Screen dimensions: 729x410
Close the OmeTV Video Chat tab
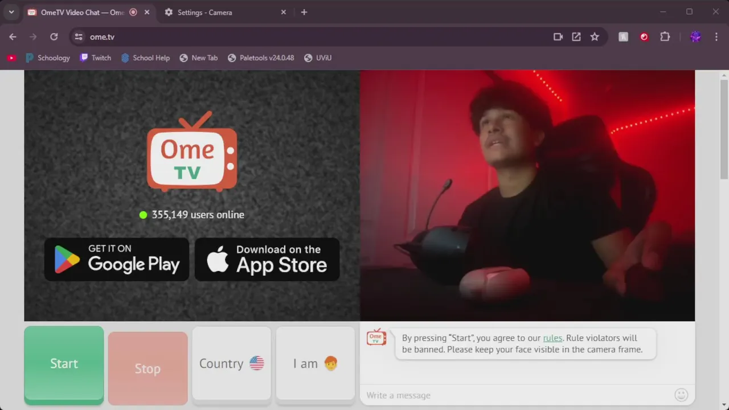coord(147,12)
